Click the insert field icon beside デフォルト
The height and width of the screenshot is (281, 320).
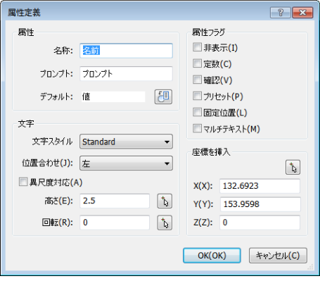coord(163,96)
